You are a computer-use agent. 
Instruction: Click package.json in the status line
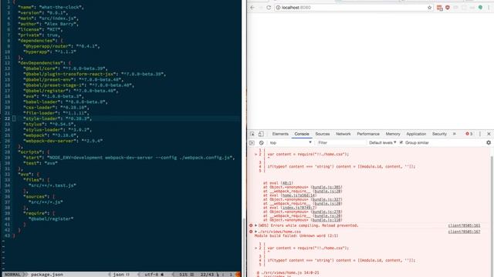click(x=47, y=275)
